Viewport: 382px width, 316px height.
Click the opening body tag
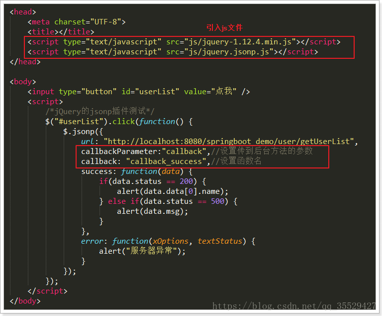(23, 82)
